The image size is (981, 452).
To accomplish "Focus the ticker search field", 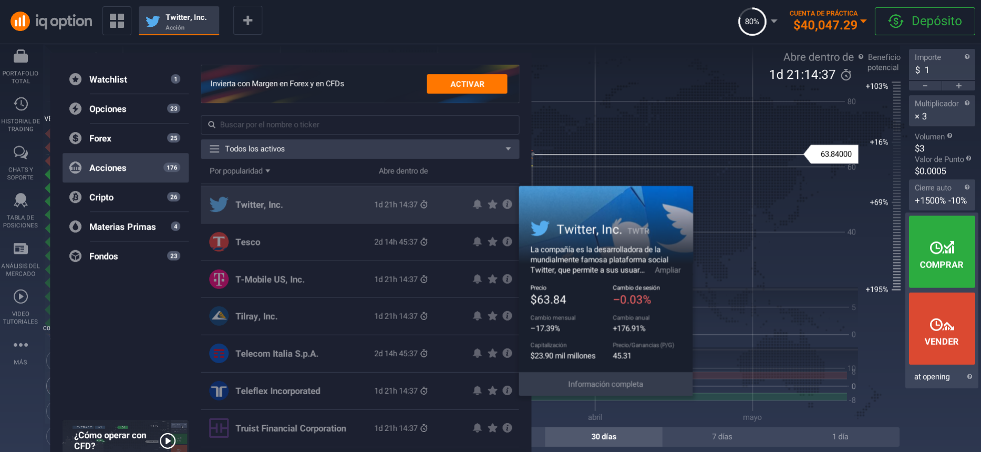I will click(360, 125).
